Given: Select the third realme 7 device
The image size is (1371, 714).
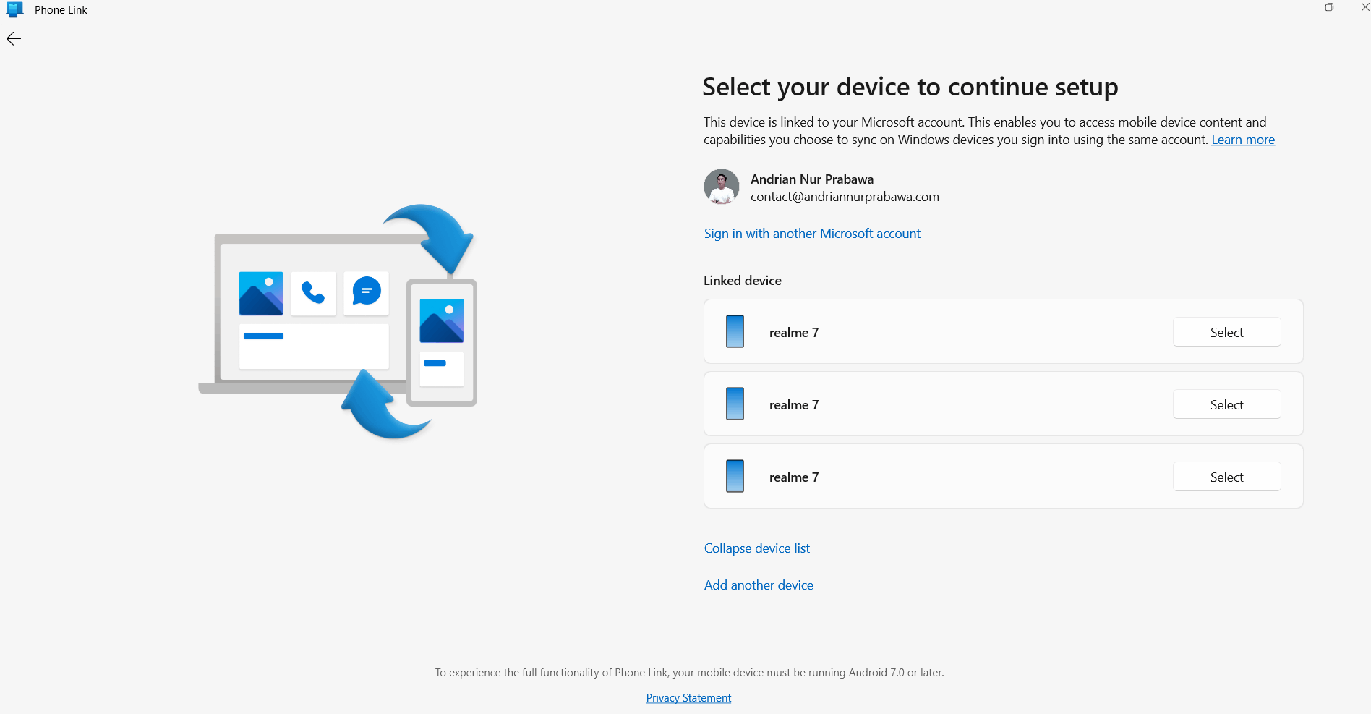Looking at the screenshot, I should (x=1226, y=477).
